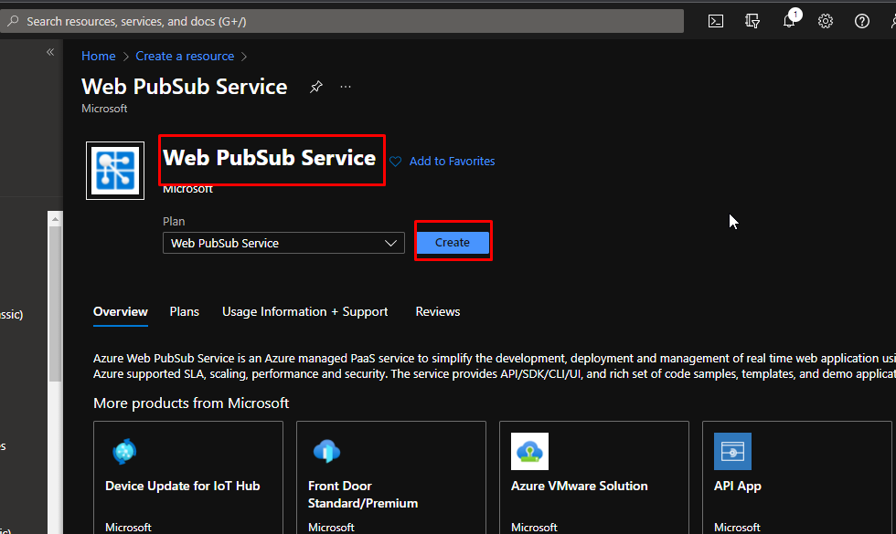Click the heart icon to favorite
The width and height of the screenshot is (896, 534).
tap(396, 162)
